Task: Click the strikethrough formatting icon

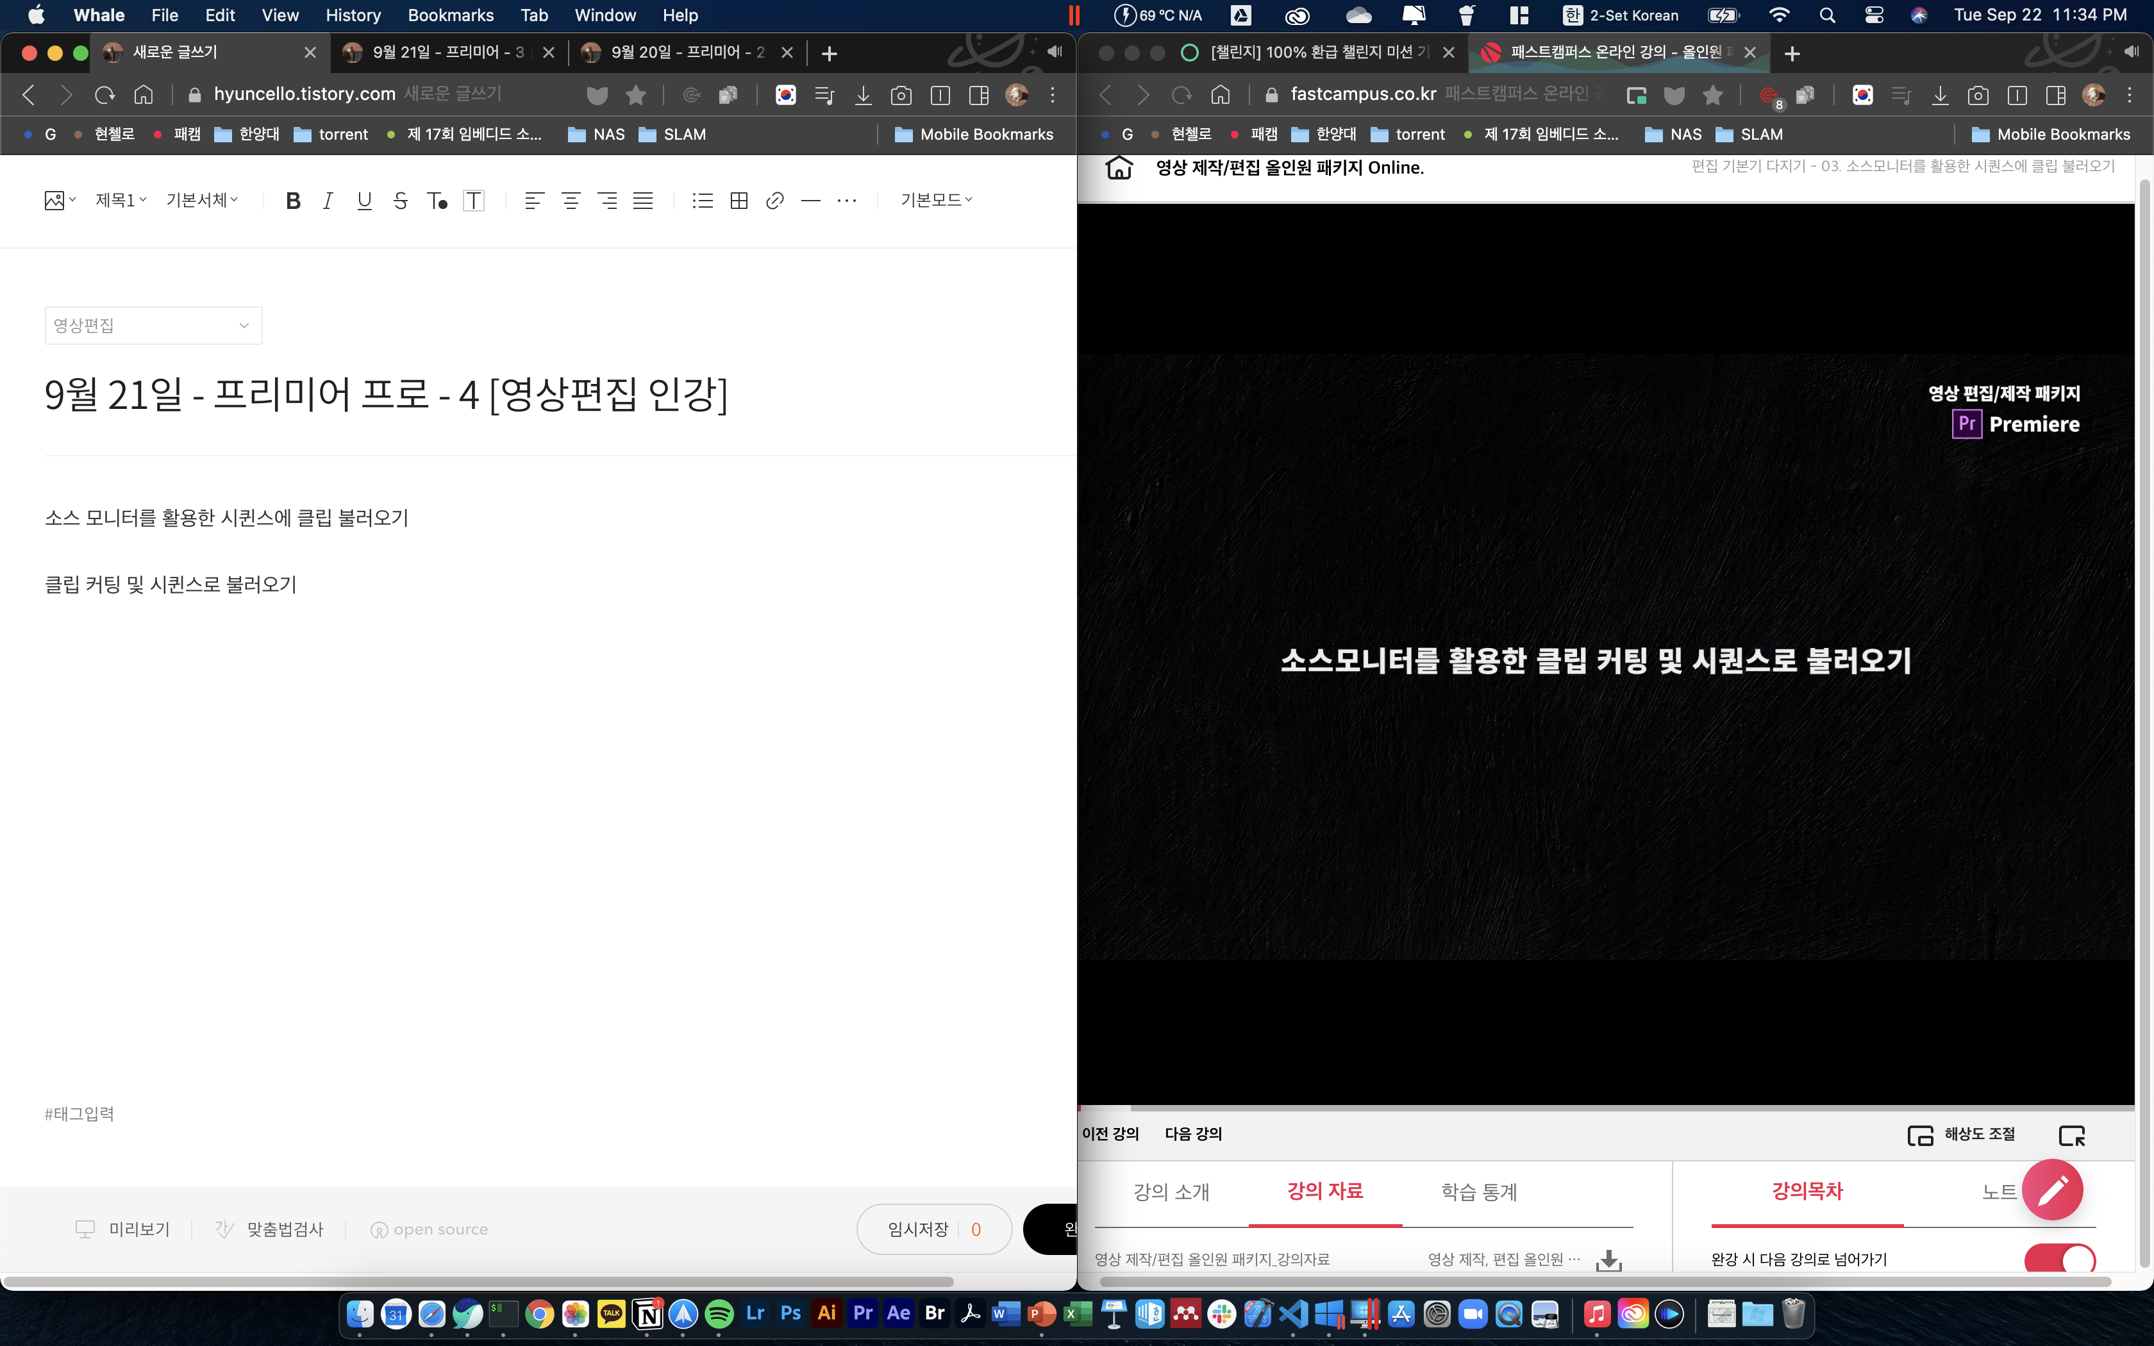Action: click(401, 200)
